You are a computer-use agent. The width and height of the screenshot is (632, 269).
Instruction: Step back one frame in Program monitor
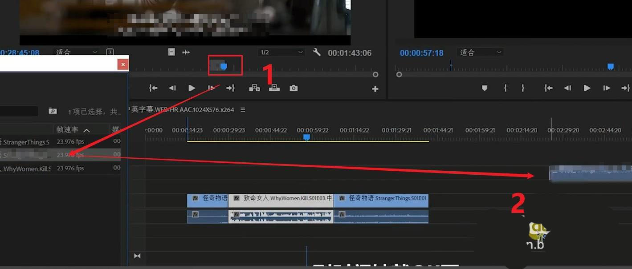pyautogui.click(x=567, y=88)
